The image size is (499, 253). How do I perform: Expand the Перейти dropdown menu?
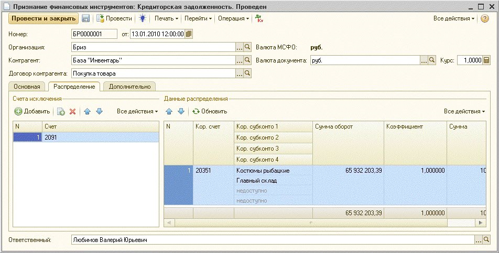(198, 18)
